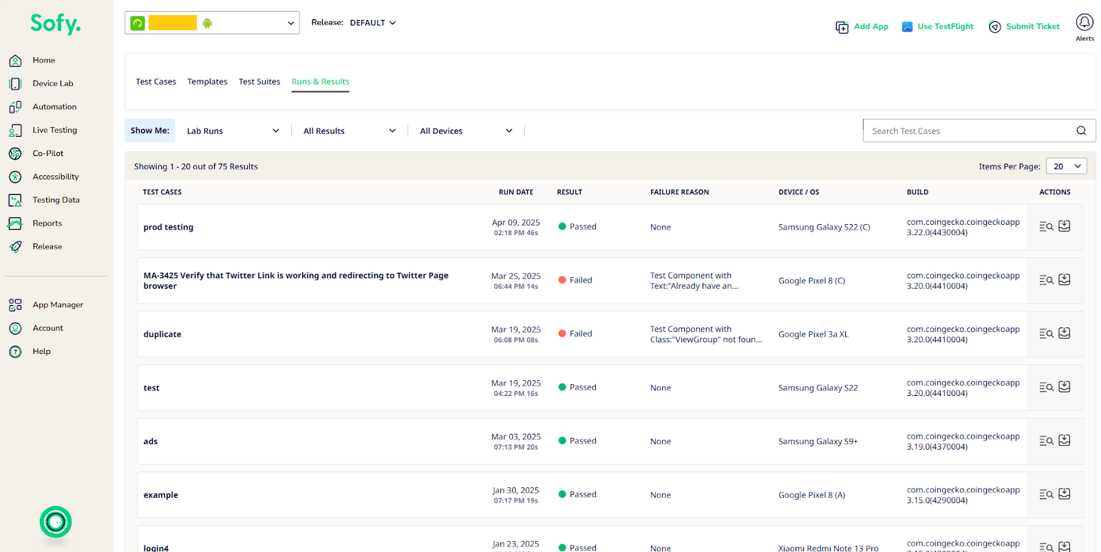
Task: Download results for MA-3425 run
Action: tap(1065, 280)
